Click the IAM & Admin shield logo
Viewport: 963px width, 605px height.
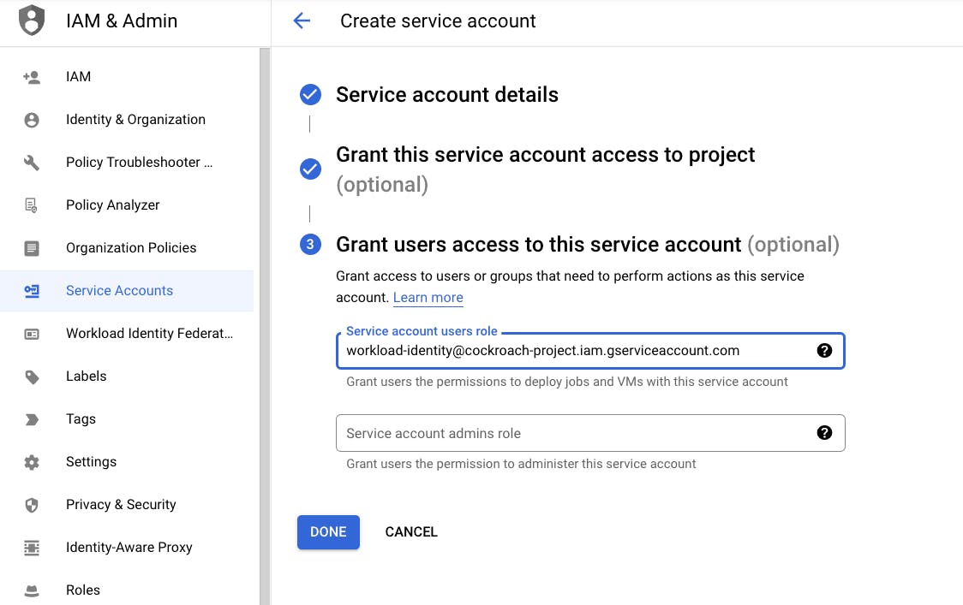(x=31, y=20)
